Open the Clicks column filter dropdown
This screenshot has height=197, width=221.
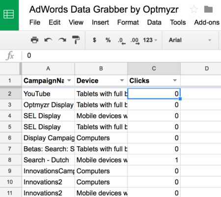coord(175,80)
